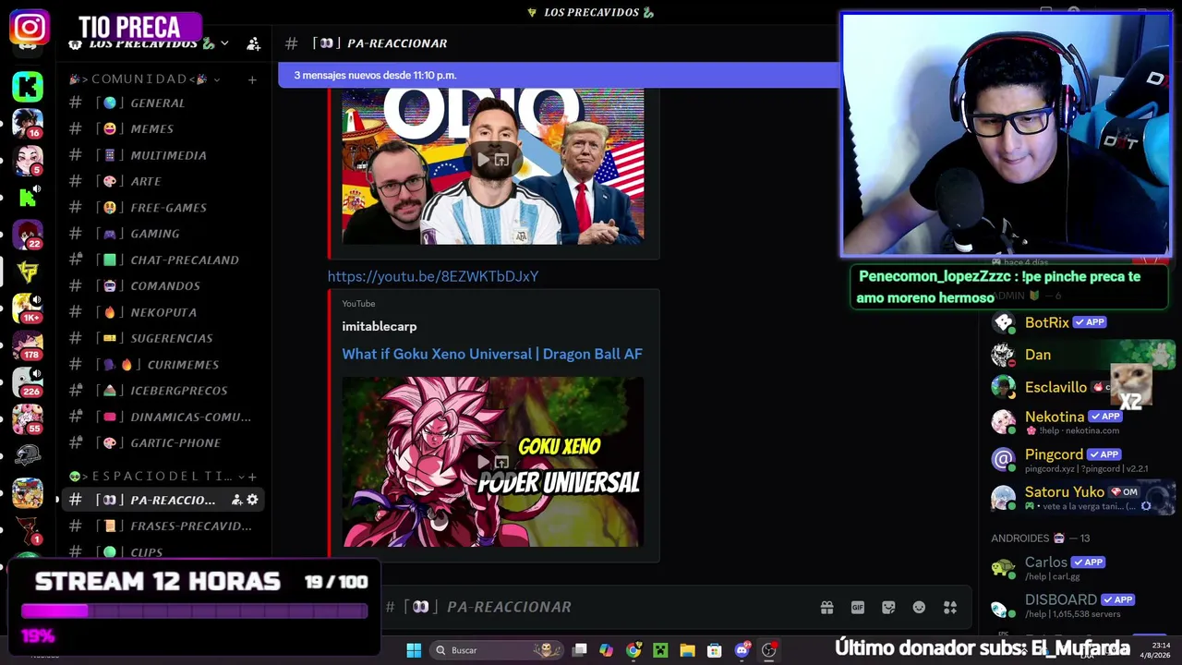The height and width of the screenshot is (665, 1182).
Task: Open the server icon with 22 badge
Action: (28, 235)
